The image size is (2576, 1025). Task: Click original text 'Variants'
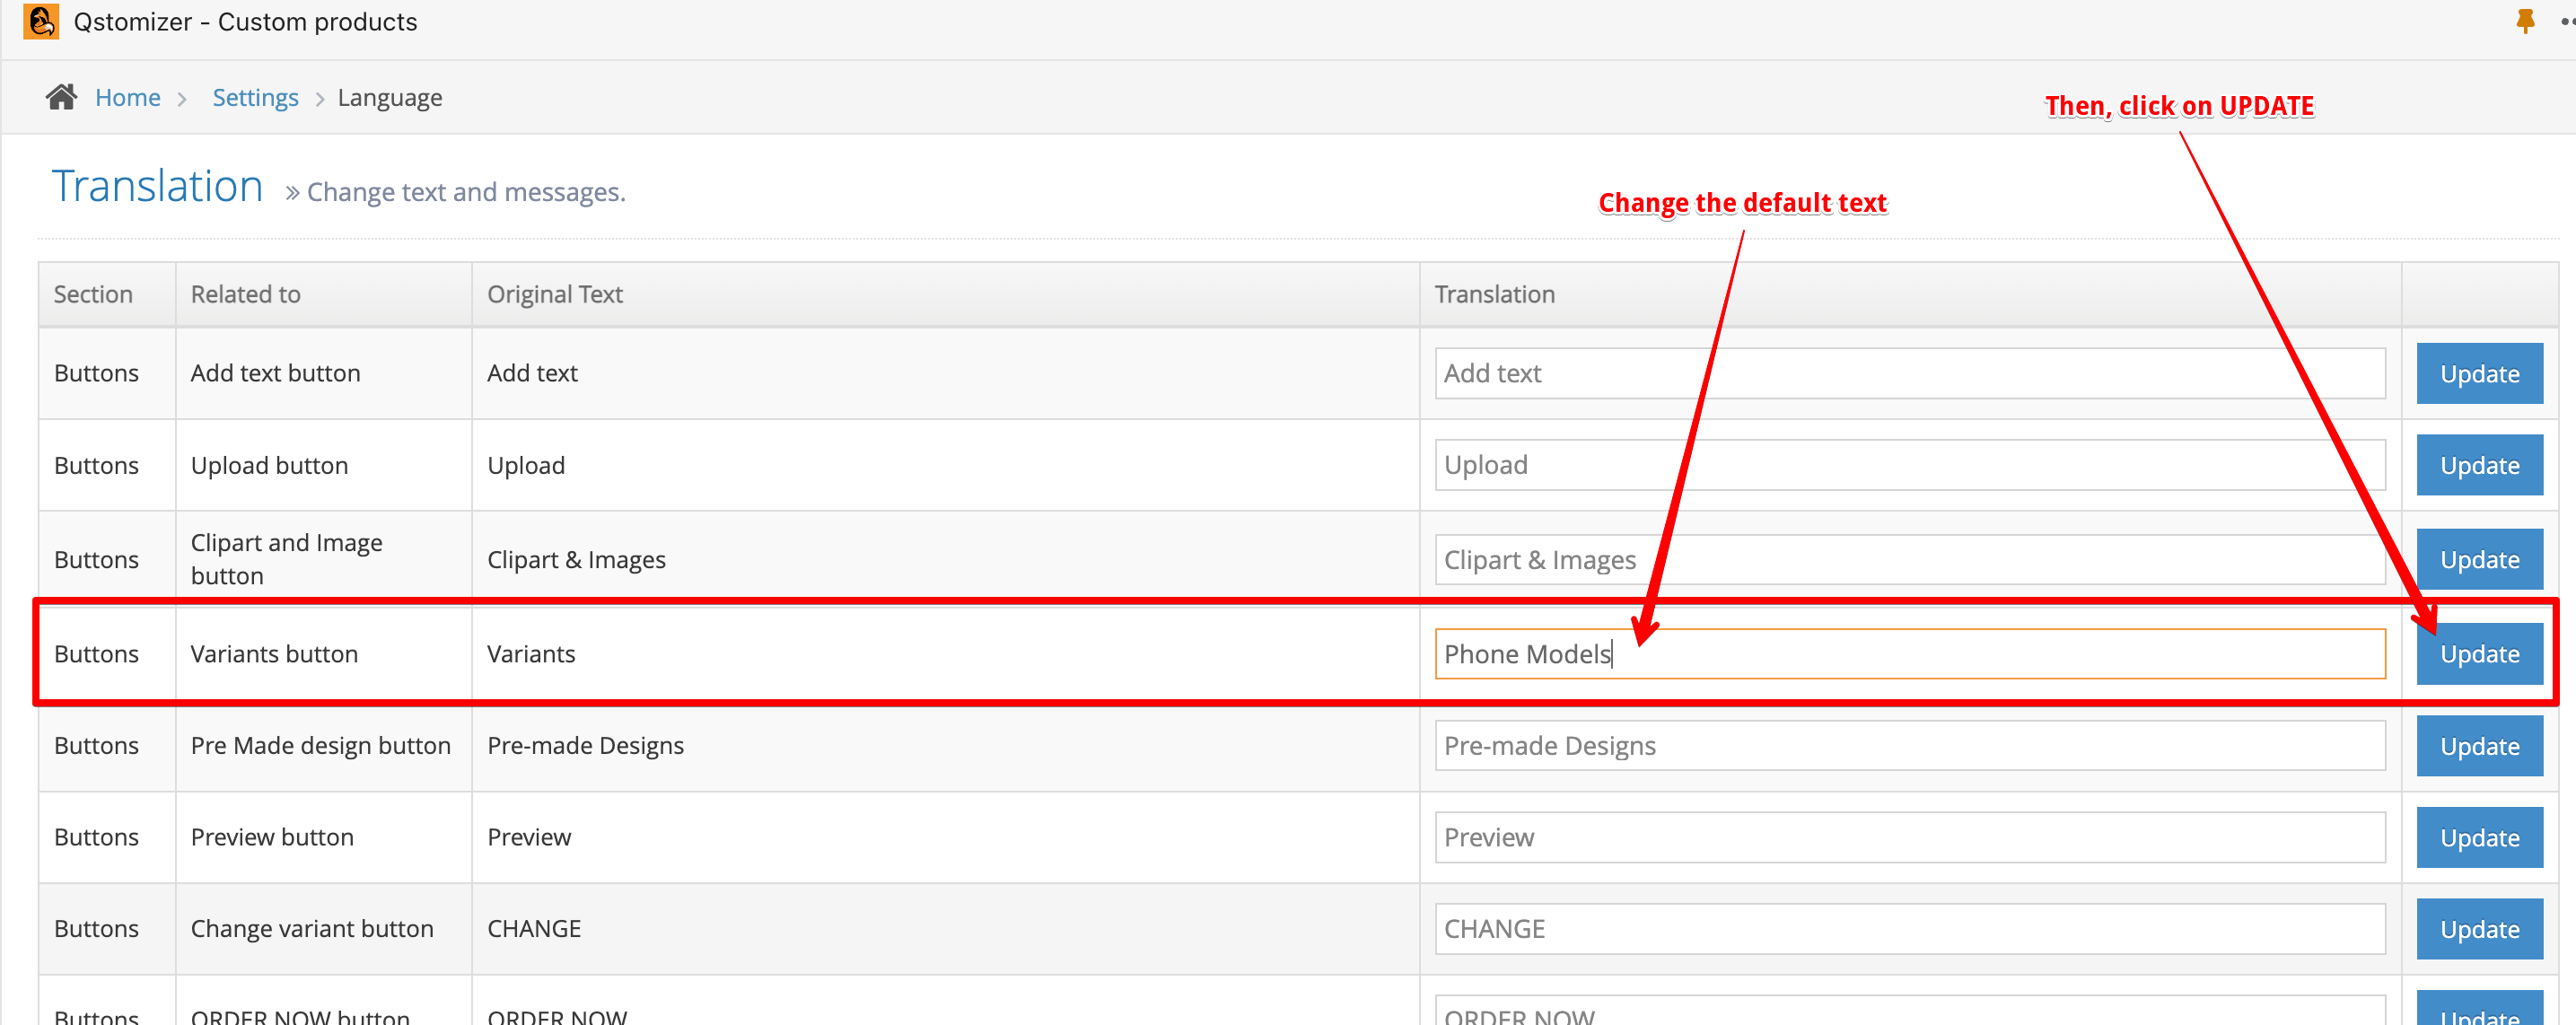coord(531,654)
